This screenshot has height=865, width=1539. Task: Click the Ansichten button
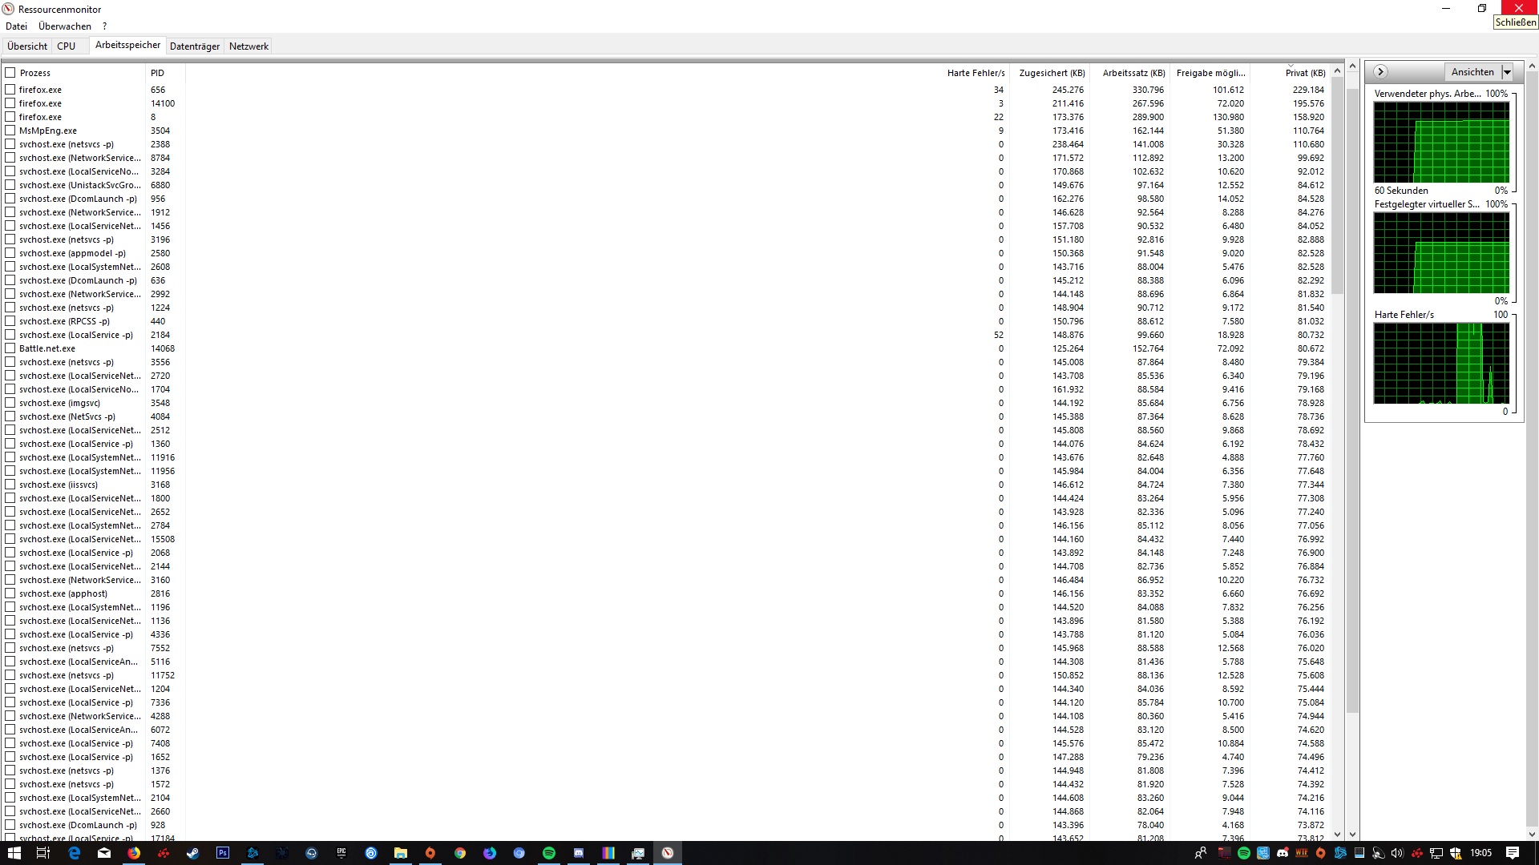(x=1472, y=72)
